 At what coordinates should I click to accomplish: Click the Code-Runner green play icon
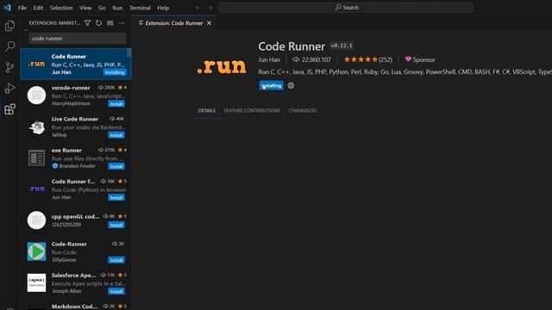coord(36,251)
